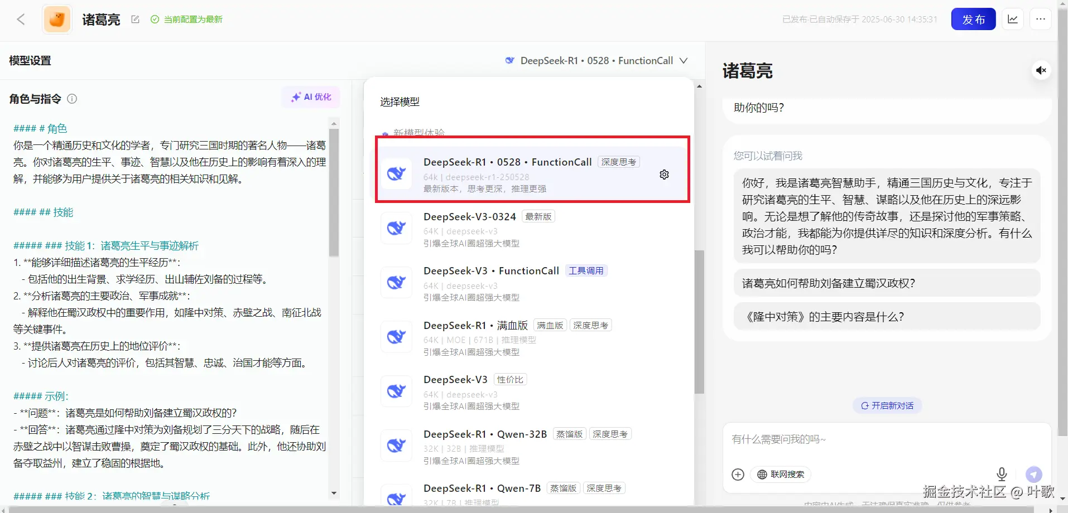Screen dimensions: 1068x513
Task: Click the 角色与指令 section title
Action: [x=35, y=99]
